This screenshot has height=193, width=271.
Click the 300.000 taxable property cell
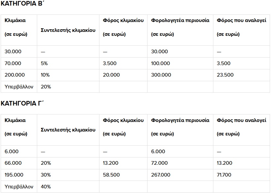click(161, 75)
